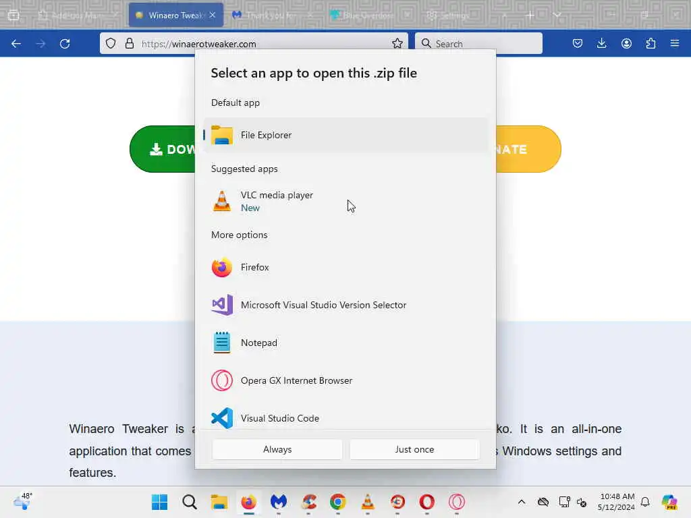Pick Visual Studio Code from the list
The height and width of the screenshot is (518, 691).
345,418
